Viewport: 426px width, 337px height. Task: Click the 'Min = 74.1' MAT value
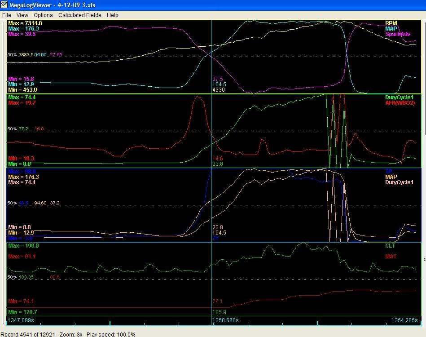coord(21,302)
